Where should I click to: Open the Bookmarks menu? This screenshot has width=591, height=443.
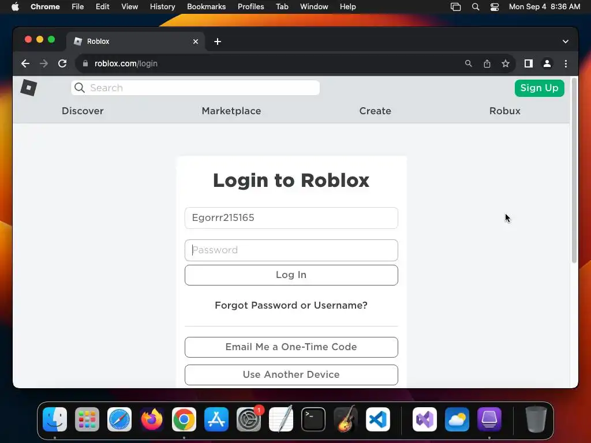coord(206,7)
